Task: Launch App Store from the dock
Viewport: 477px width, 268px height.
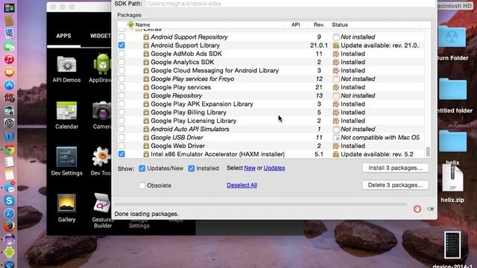Action: [9, 85]
